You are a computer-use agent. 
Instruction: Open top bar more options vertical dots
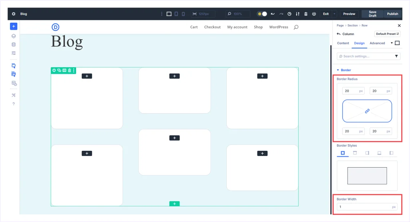(x=162, y=14)
